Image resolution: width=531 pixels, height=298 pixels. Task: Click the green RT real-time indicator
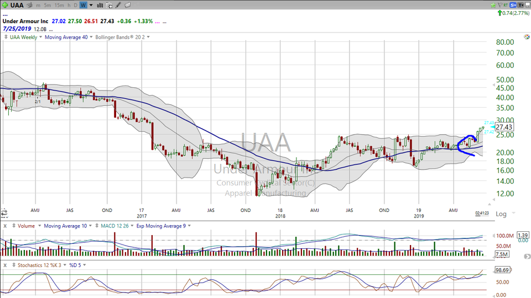click(x=506, y=5)
